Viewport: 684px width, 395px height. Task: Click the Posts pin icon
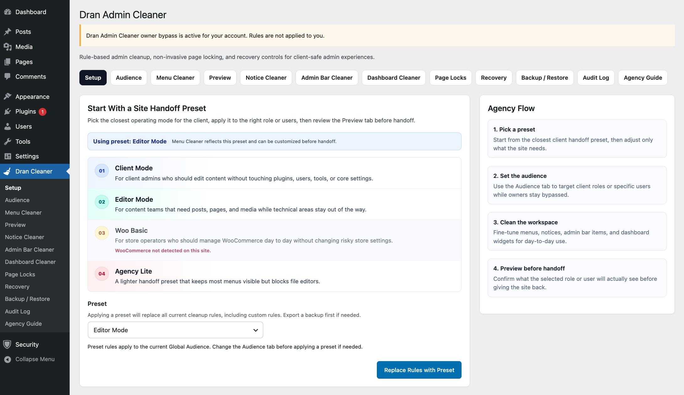[8, 32]
